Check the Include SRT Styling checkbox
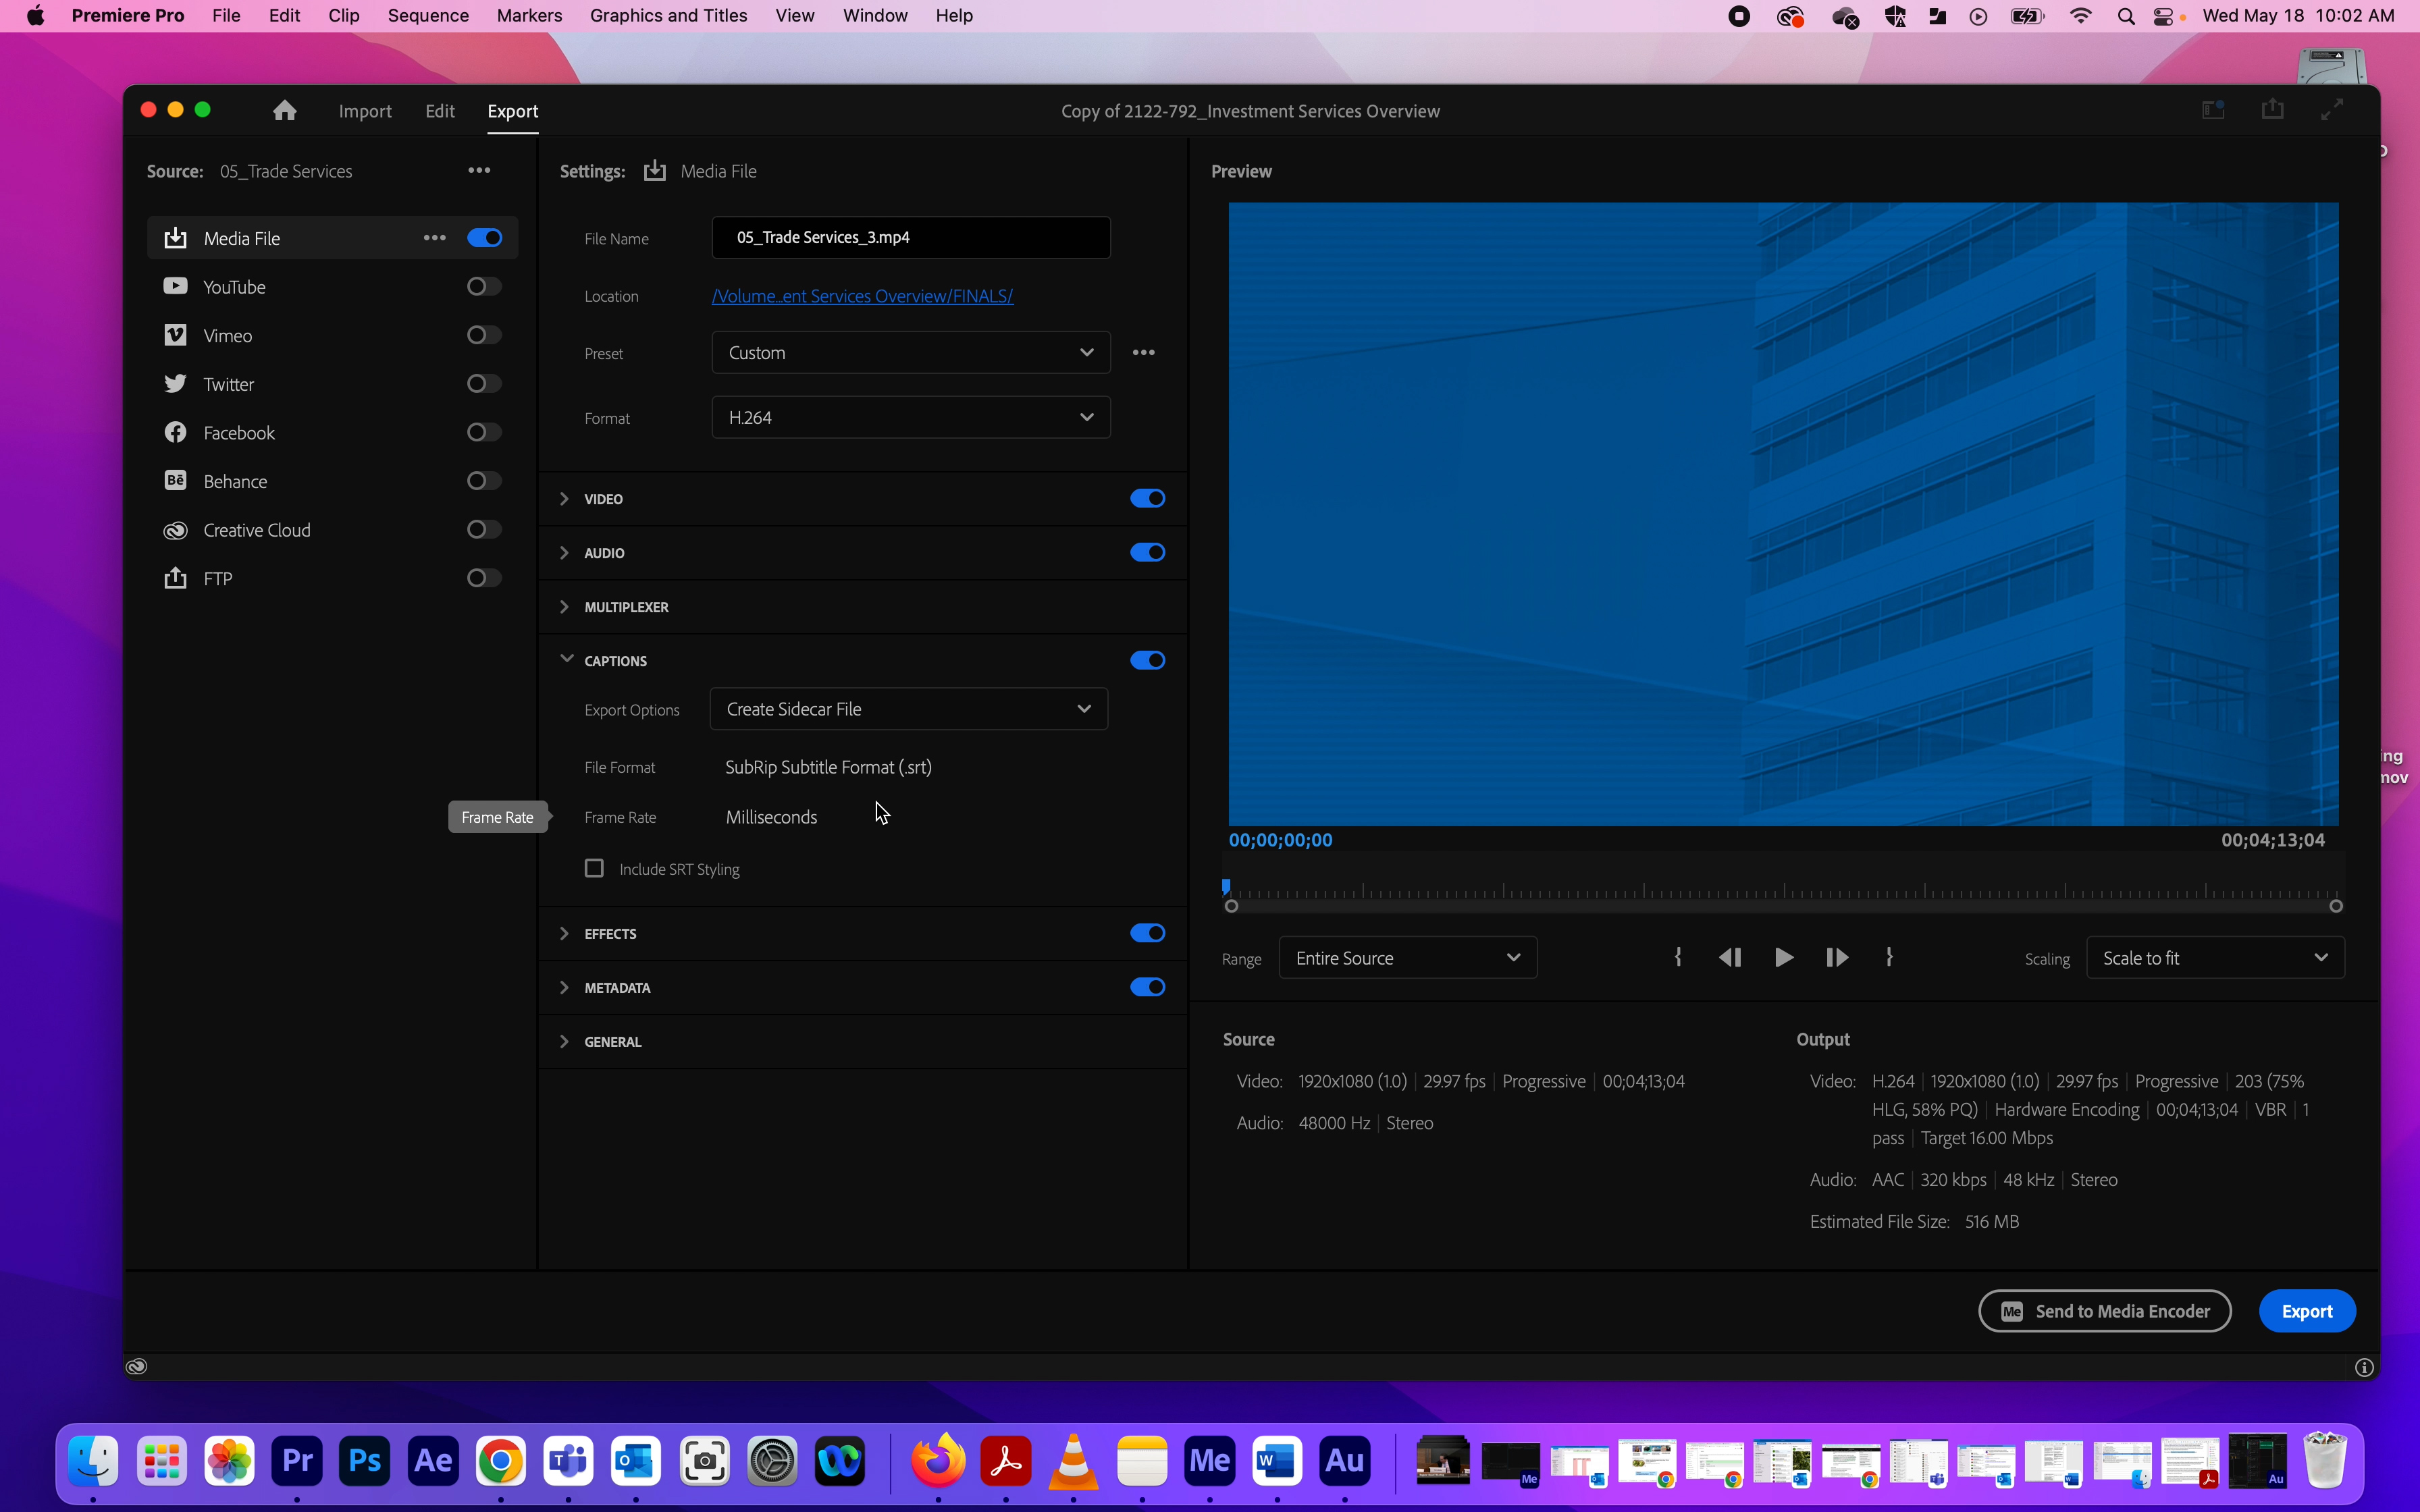 tap(594, 868)
